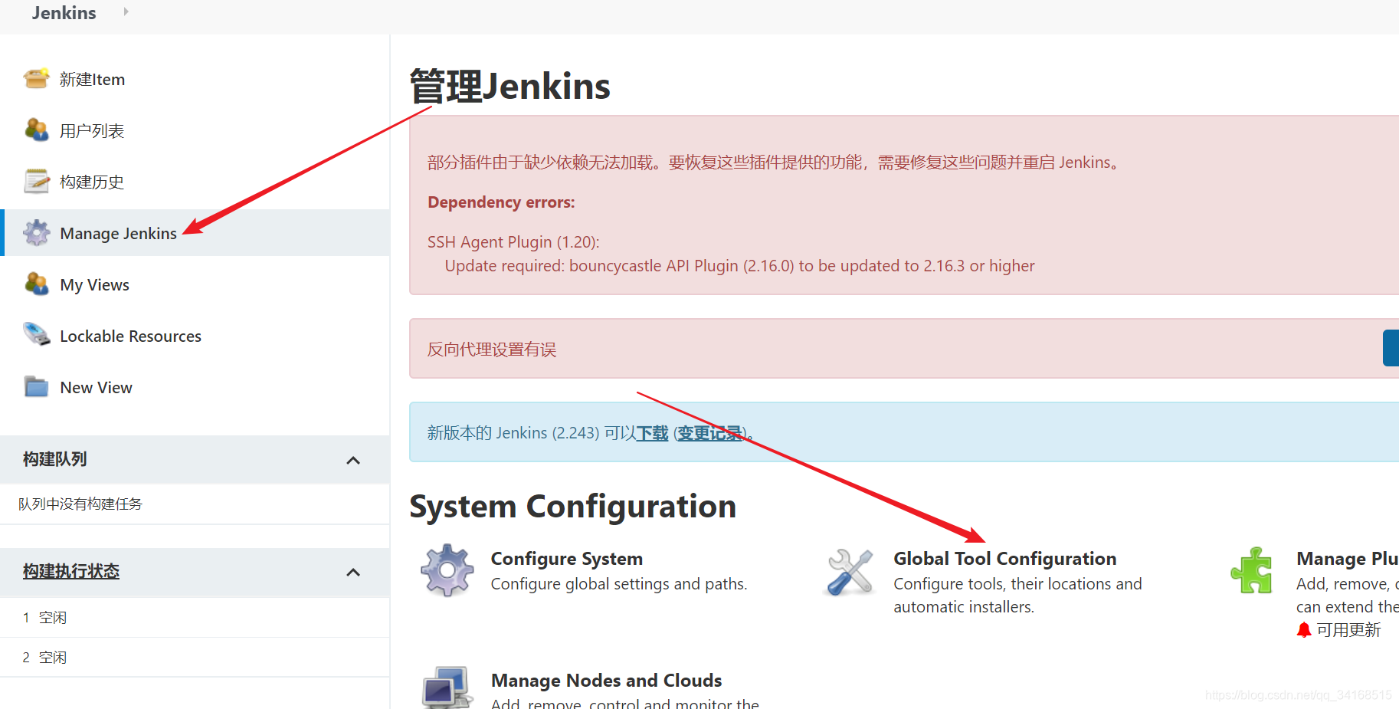
Task: Click the Manage Nodes and Clouds computer icon
Action: coord(447,688)
